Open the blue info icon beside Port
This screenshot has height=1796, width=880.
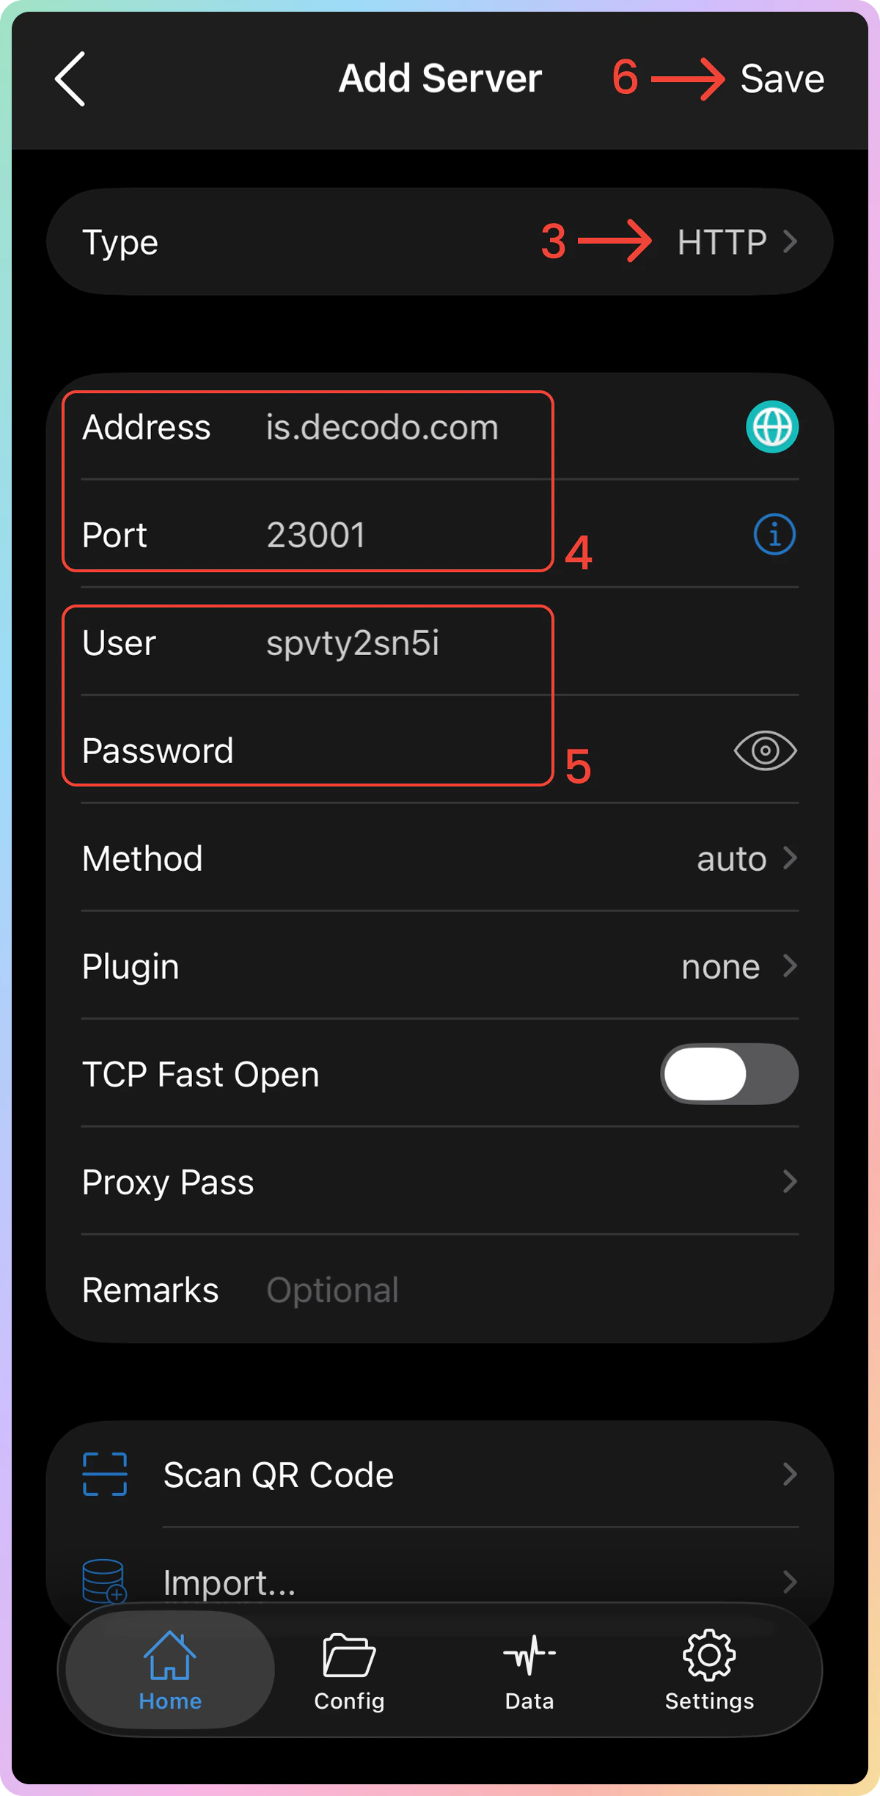click(x=774, y=534)
